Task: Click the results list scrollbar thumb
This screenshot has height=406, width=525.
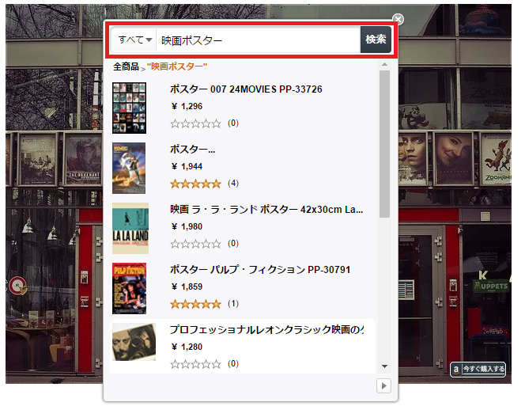Action: pos(385,144)
